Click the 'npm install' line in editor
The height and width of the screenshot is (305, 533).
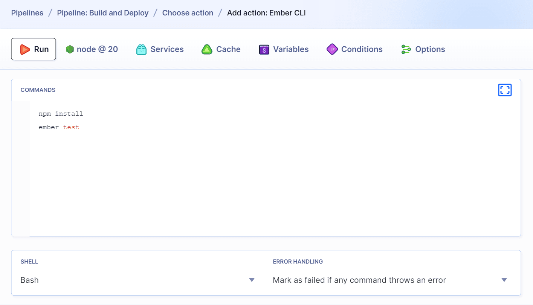[61, 114]
